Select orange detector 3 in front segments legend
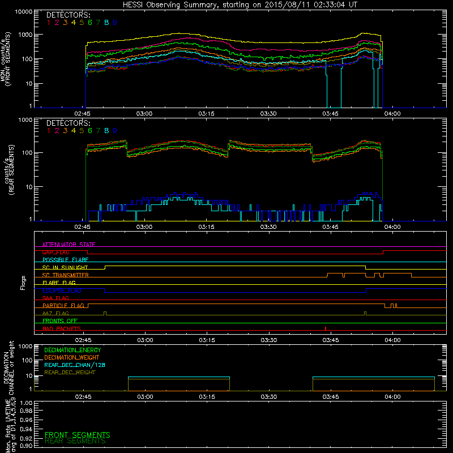The width and height of the screenshot is (453, 453). 65,23
